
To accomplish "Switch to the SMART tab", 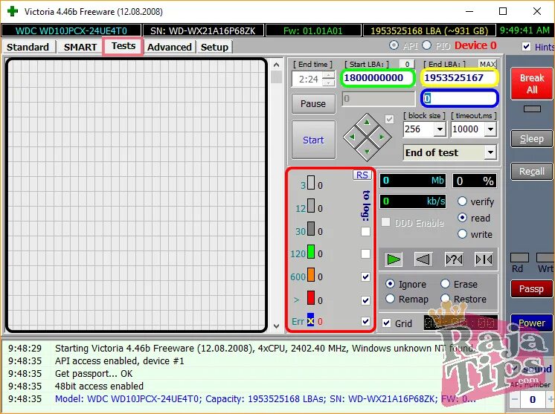I will pos(80,47).
